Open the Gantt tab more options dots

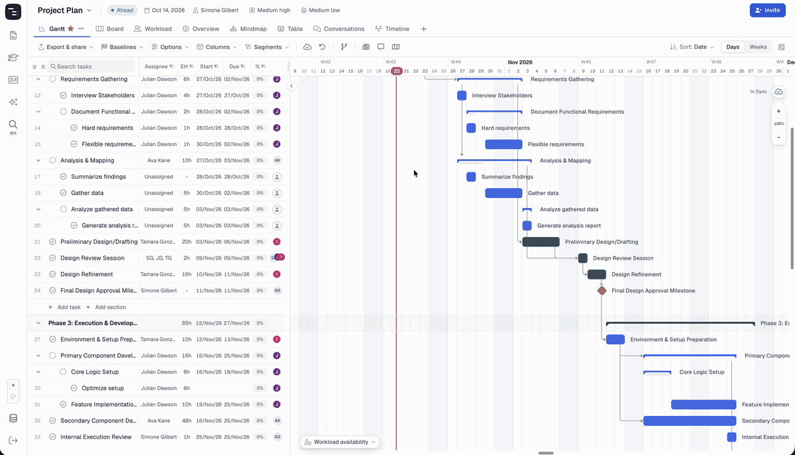tap(81, 28)
